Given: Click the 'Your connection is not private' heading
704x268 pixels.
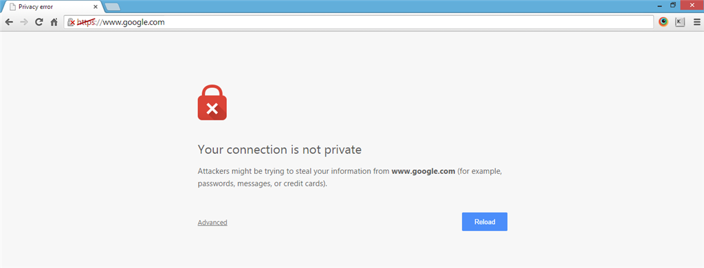Looking at the screenshot, I should pos(279,150).
